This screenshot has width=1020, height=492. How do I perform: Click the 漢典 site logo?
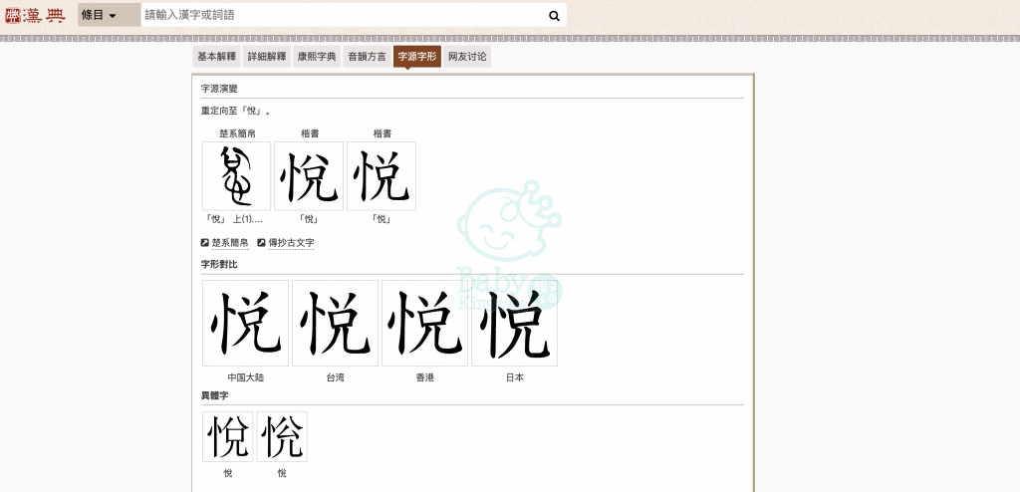tap(36, 15)
